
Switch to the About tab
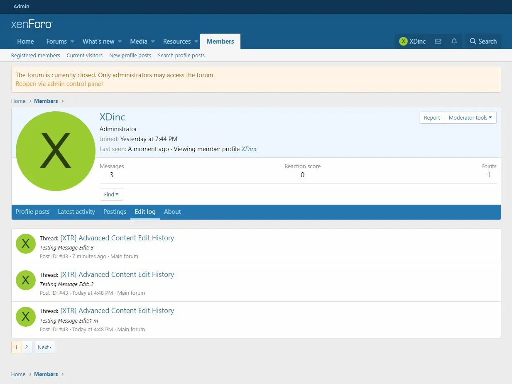pos(172,212)
